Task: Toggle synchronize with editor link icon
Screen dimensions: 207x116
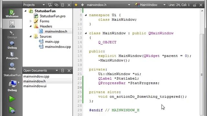Action: coord(56,5)
